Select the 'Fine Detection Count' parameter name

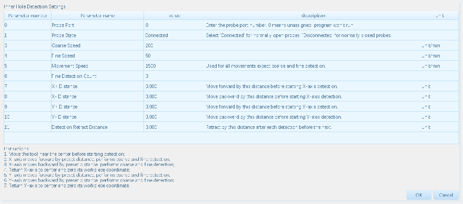click(x=74, y=76)
